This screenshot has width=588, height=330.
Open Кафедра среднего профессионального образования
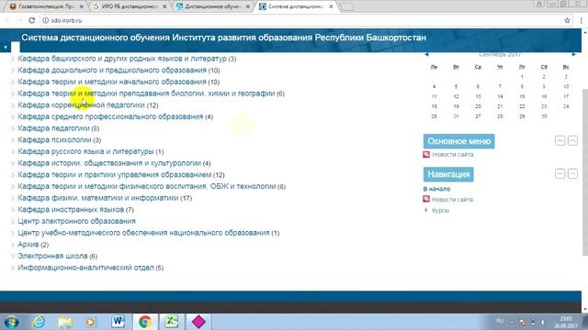[x=110, y=116]
